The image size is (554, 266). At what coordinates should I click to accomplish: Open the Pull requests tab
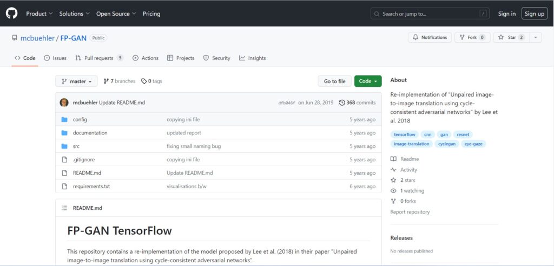pos(99,58)
